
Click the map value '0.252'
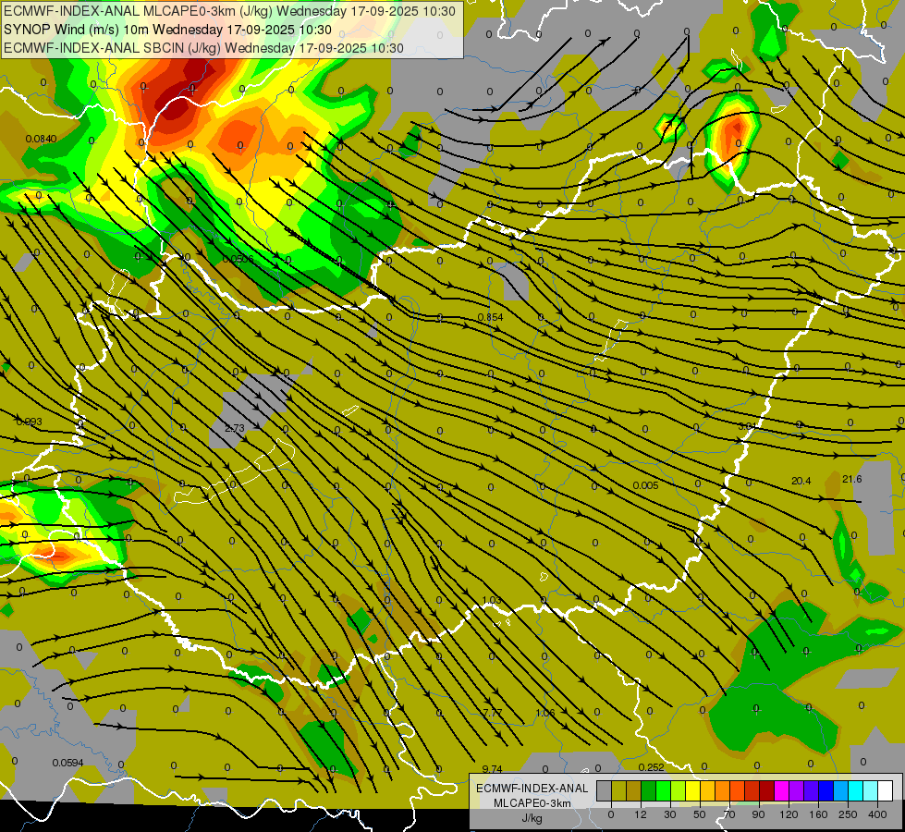coord(651,766)
